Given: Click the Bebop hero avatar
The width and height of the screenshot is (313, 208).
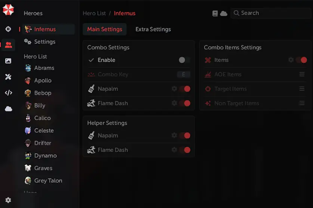Looking at the screenshot, I should coord(28,93).
